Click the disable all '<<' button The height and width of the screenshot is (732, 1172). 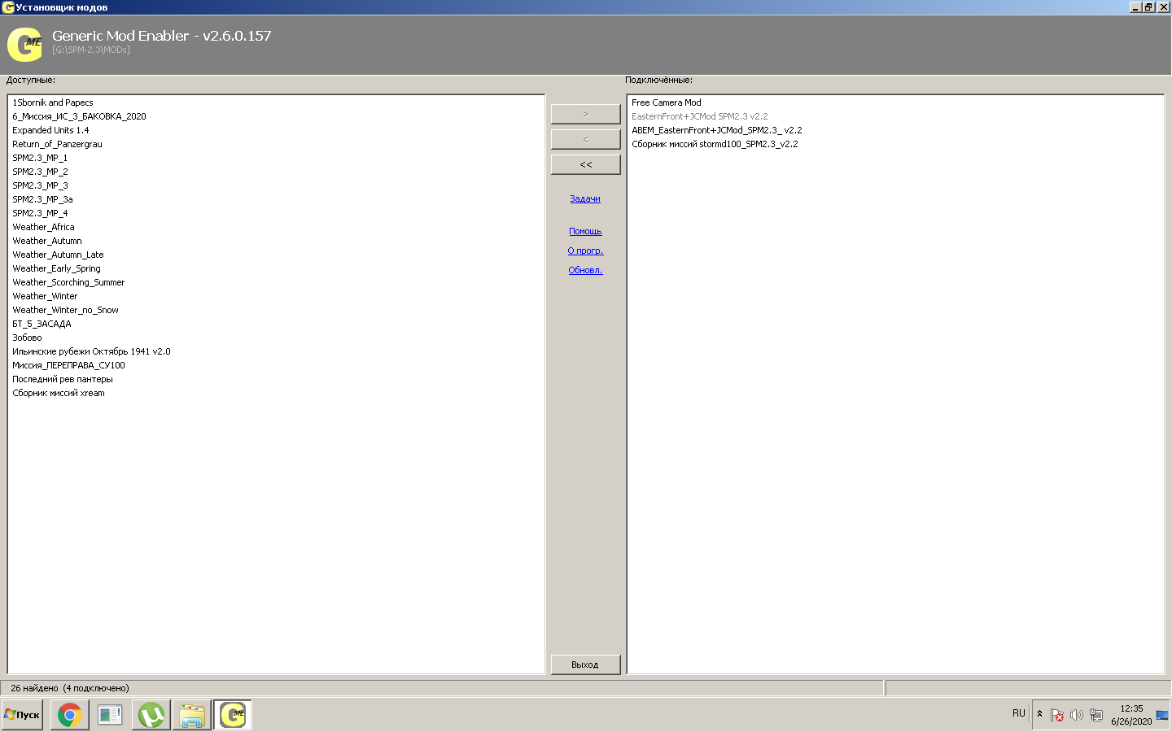click(585, 165)
